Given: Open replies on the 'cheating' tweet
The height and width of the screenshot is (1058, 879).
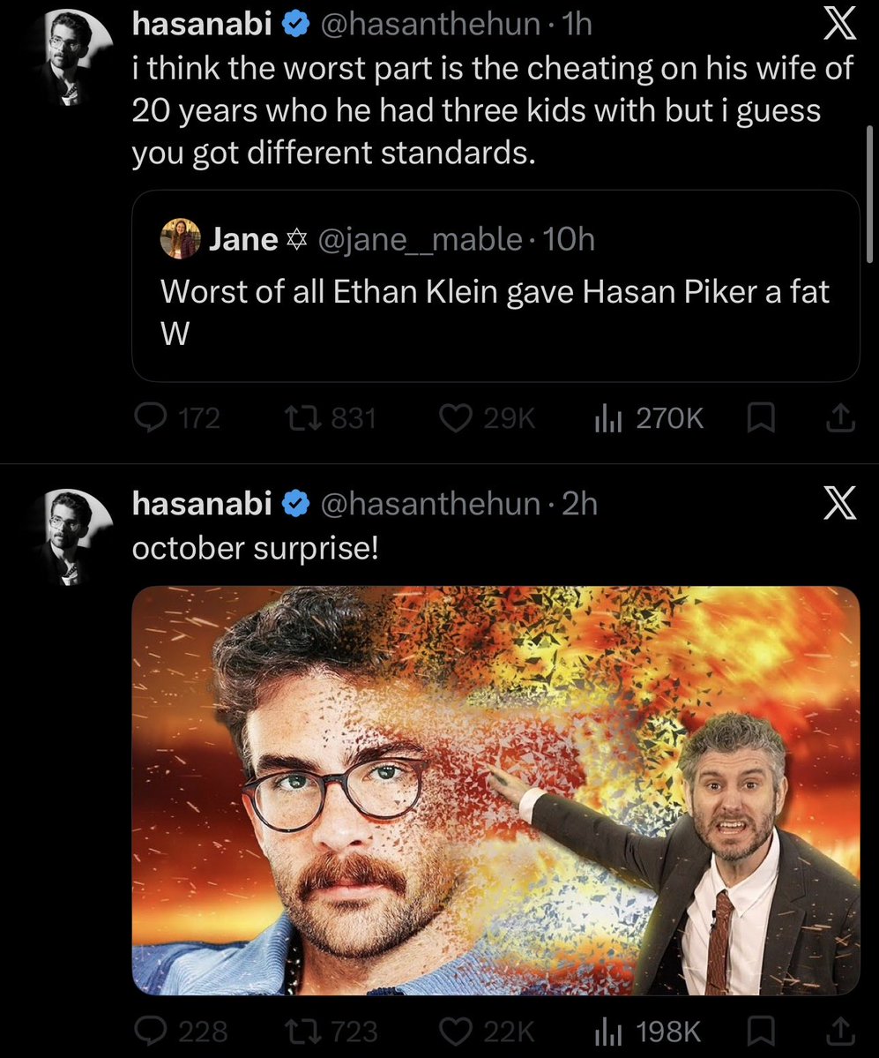Looking at the screenshot, I should (176, 418).
